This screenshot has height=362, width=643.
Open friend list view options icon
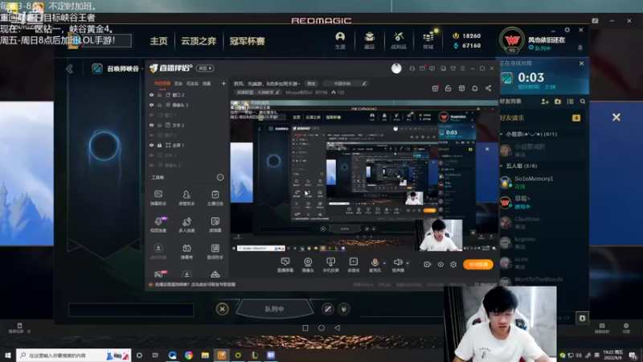tap(570, 101)
